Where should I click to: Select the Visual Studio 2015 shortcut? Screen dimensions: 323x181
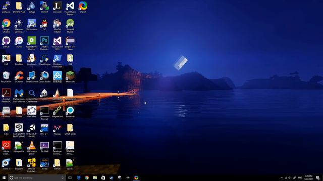57,43
